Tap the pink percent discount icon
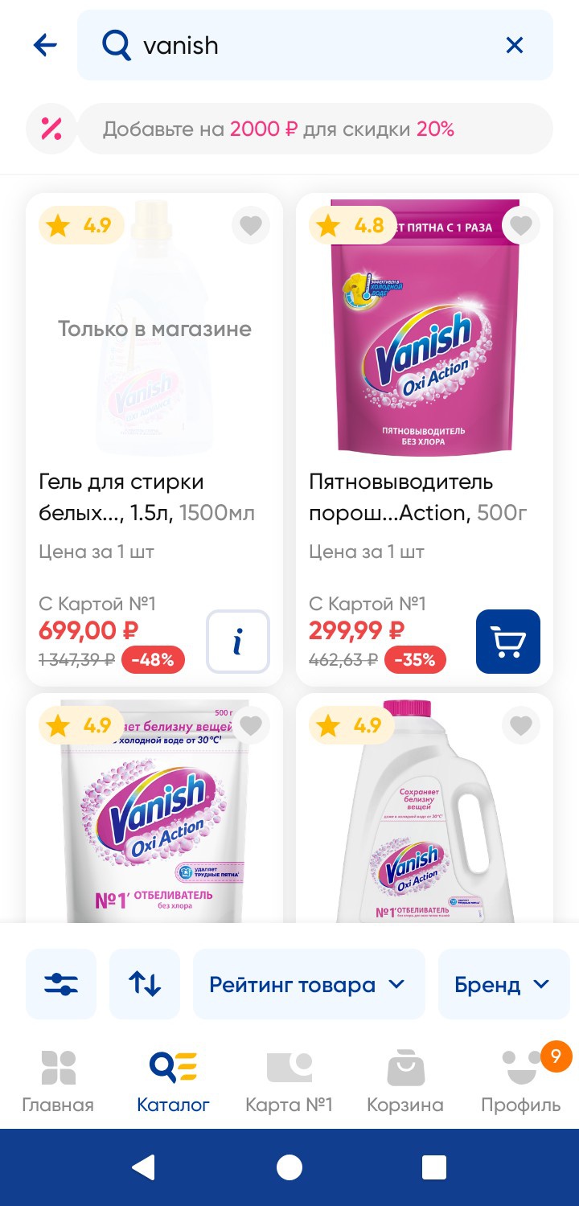The height and width of the screenshot is (1206, 579). [x=51, y=129]
